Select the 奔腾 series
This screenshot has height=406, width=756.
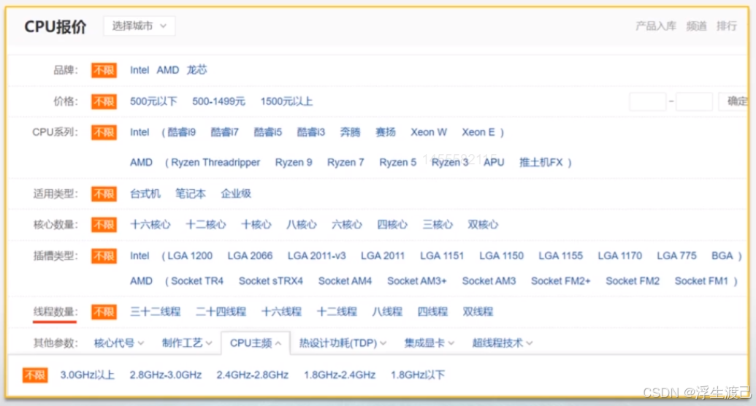350,132
